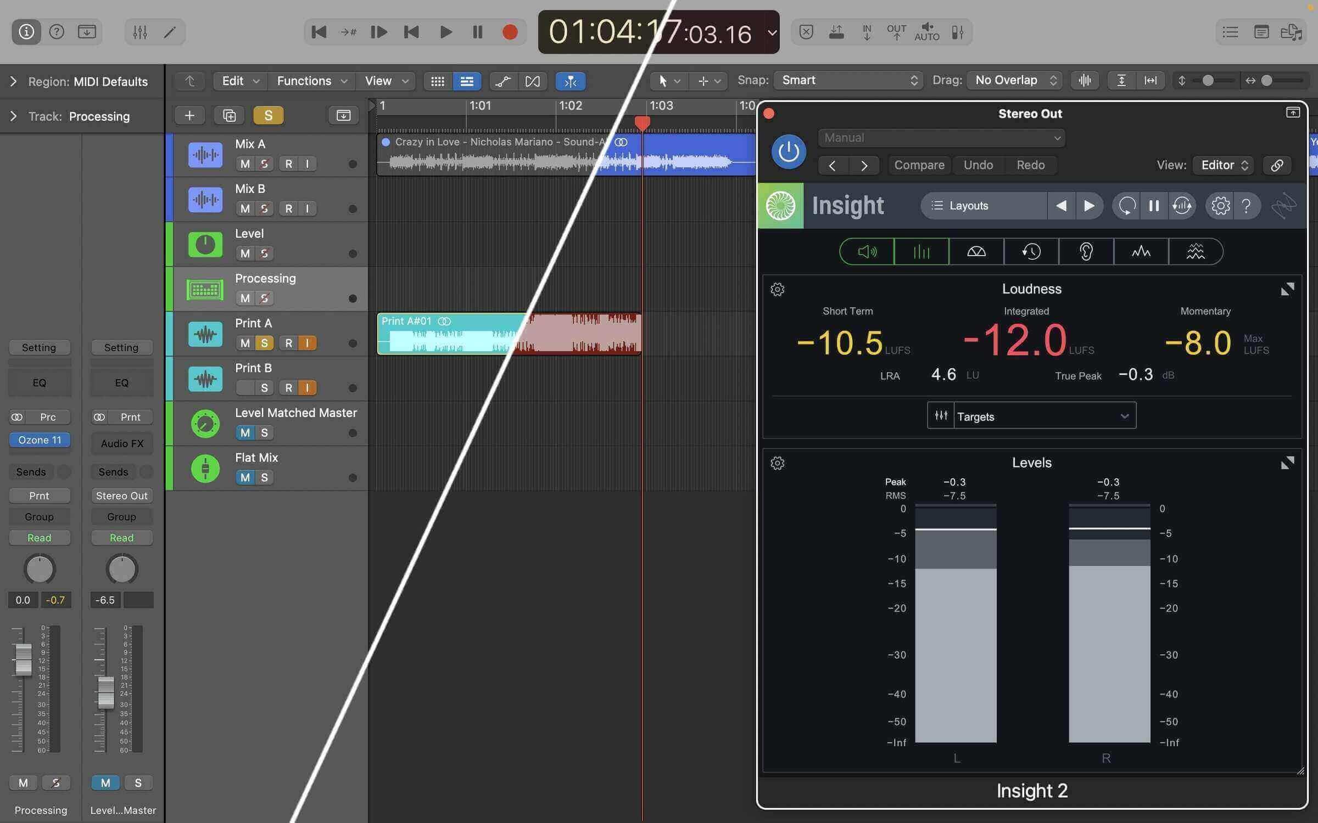1318x823 pixels.
Task: Click the Stereo Out output slot
Action: coord(121,495)
